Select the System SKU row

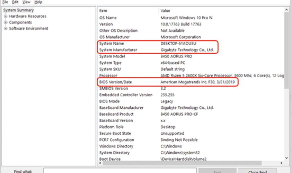coord(191,69)
